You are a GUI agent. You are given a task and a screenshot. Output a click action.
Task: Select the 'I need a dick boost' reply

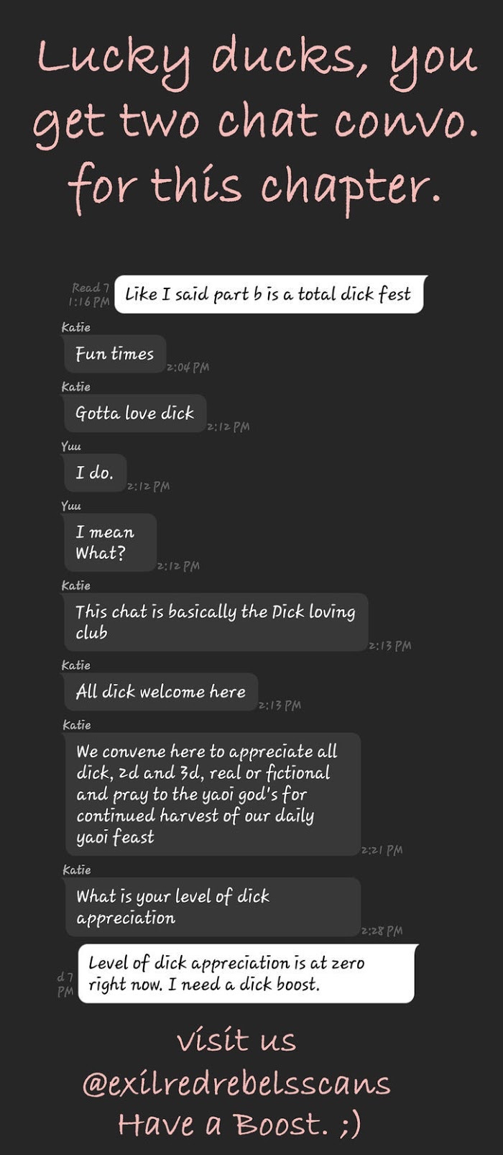pos(247,974)
